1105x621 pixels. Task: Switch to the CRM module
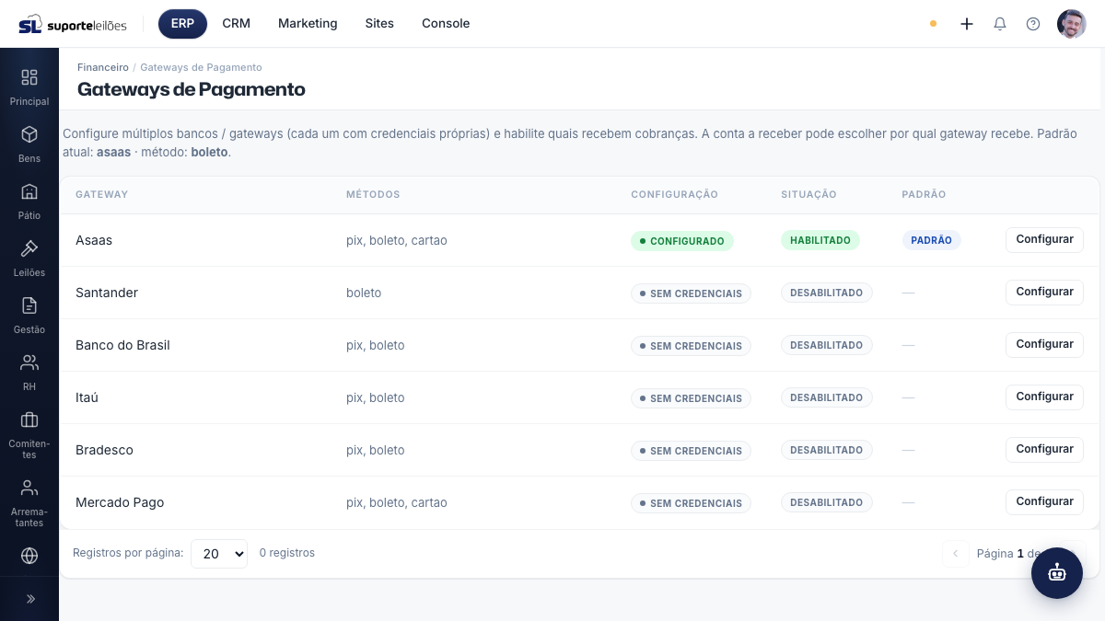(x=237, y=24)
